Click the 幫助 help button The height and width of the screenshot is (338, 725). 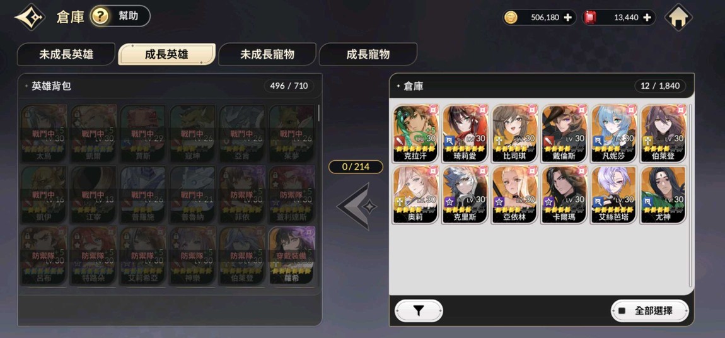[x=120, y=16]
